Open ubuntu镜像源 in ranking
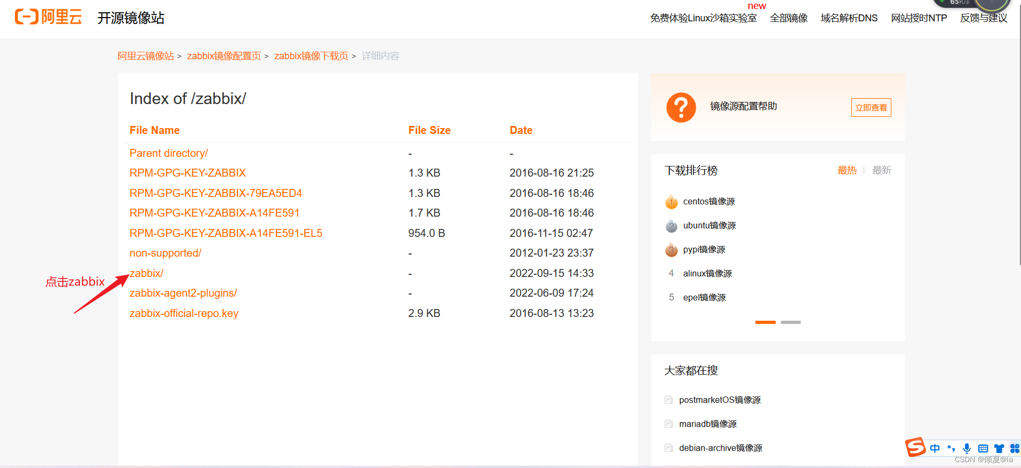This screenshot has height=468, width=1021. [x=709, y=225]
